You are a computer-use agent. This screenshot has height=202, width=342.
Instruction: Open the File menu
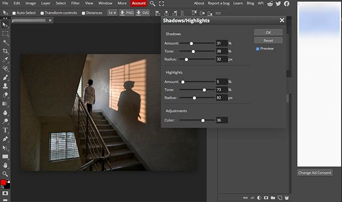[5, 3]
